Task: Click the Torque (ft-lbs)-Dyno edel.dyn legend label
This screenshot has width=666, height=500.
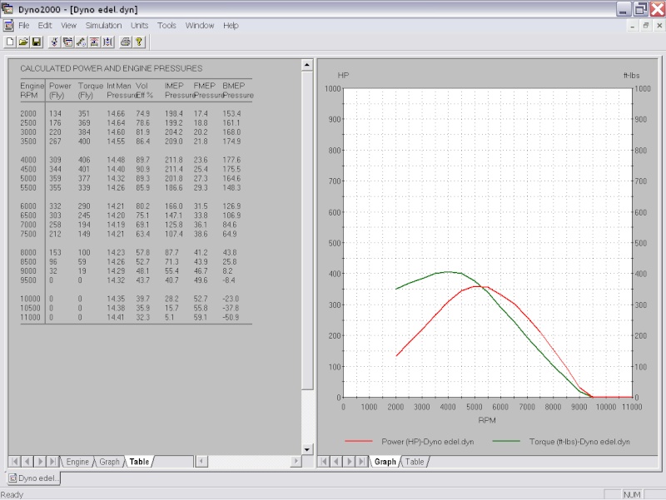Action: pos(579,442)
